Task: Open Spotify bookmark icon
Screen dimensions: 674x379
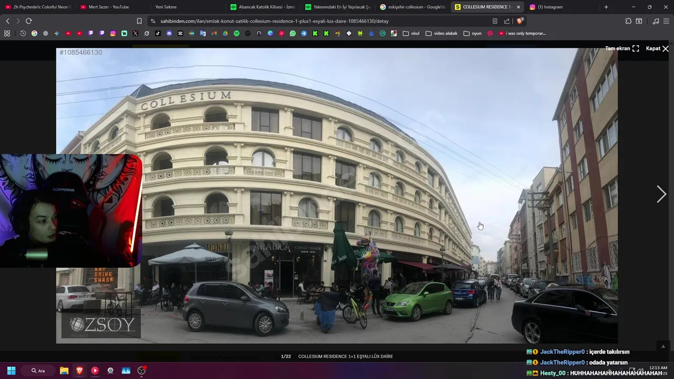Action: [236, 33]
